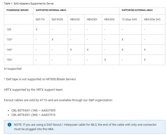Click the 14G* server row label
The width and height of the screenshot is (167, 135).
tap(10, 50)
